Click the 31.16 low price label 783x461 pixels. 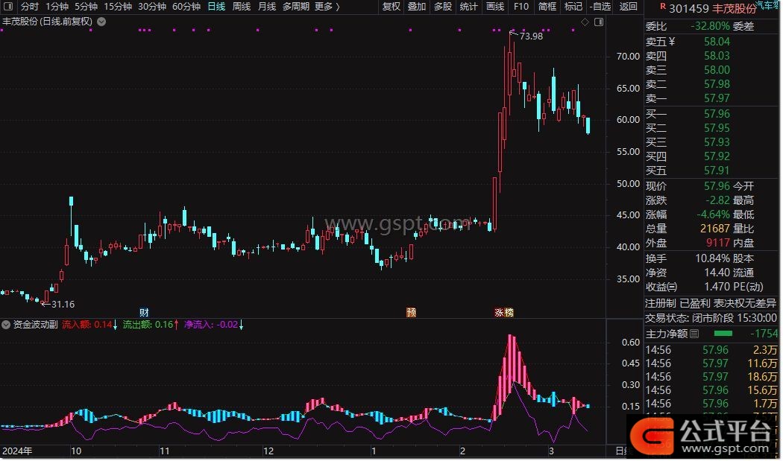tap(63, 305)
